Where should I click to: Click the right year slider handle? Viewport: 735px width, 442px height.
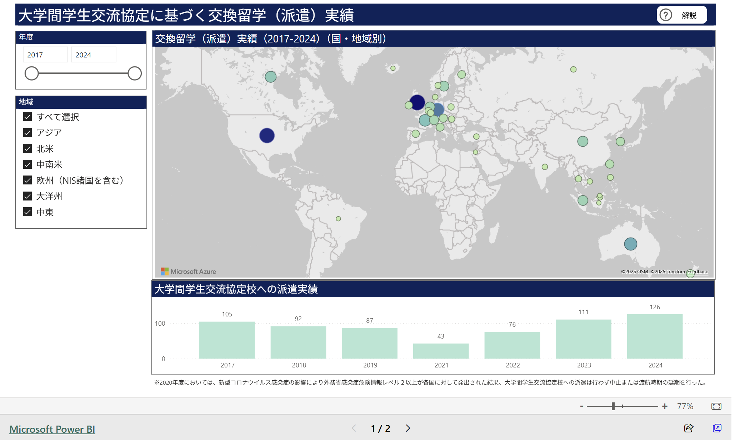(135, 73)
